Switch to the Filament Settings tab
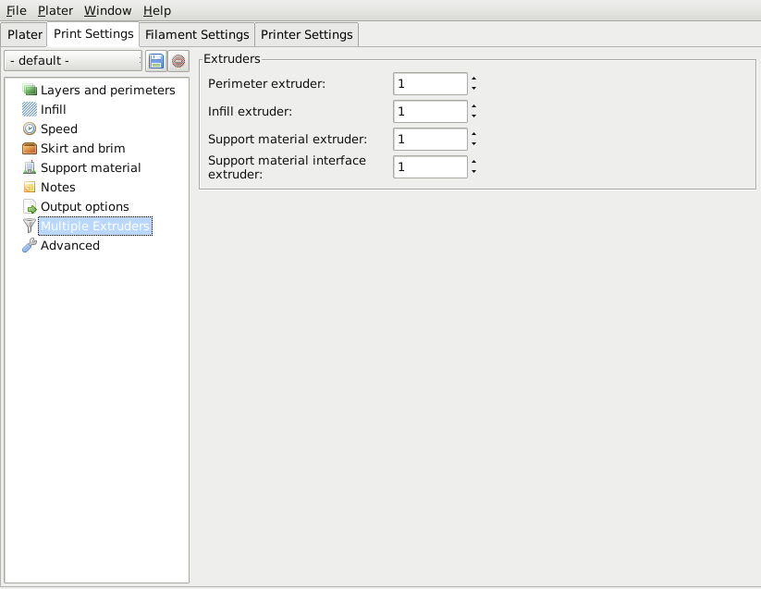Viewport: 761px width, 589px height. pos(197,34)
